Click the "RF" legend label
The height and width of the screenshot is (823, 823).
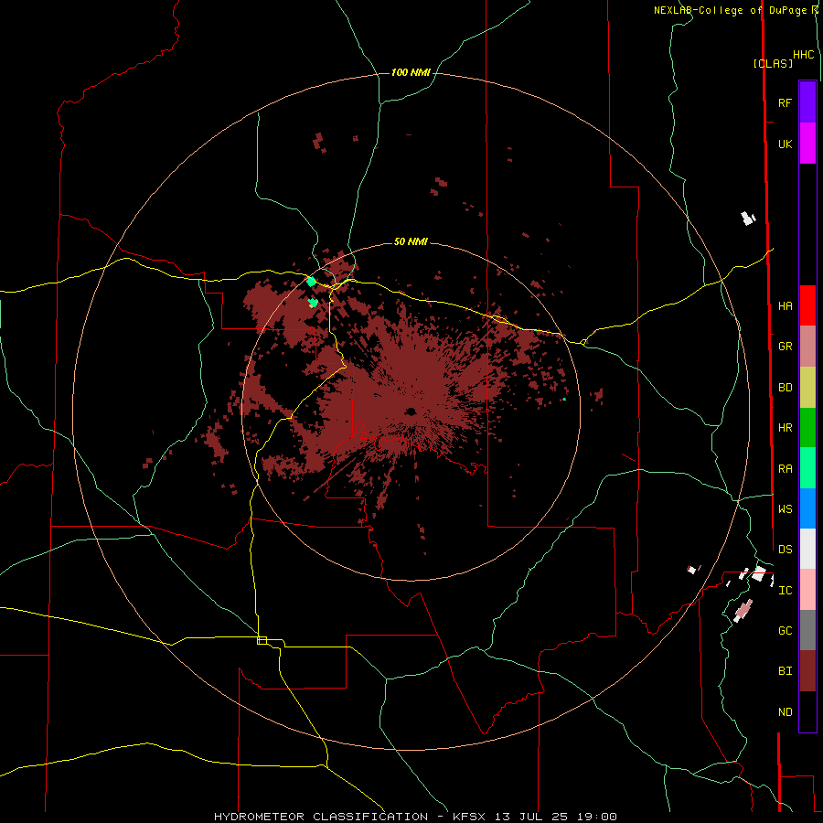[x=785, y=103]
